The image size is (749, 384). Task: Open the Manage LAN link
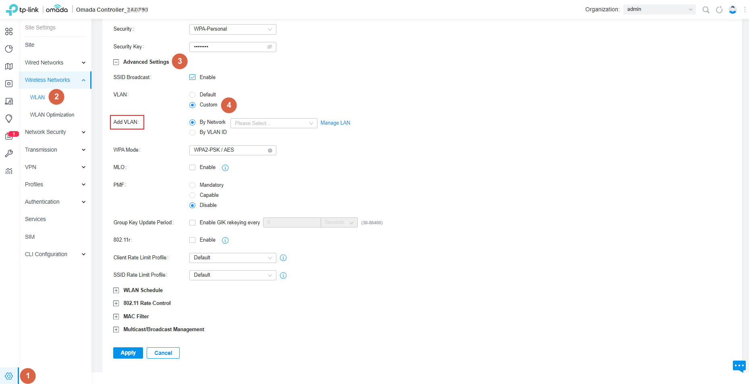[x=335, y=123]
